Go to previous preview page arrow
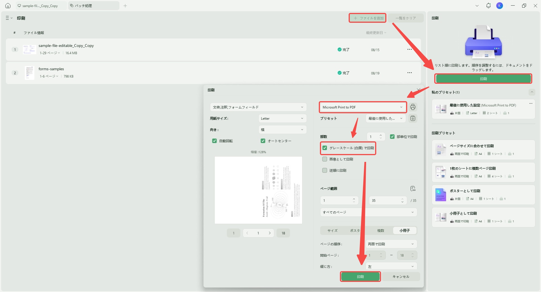 pos(247,233)
